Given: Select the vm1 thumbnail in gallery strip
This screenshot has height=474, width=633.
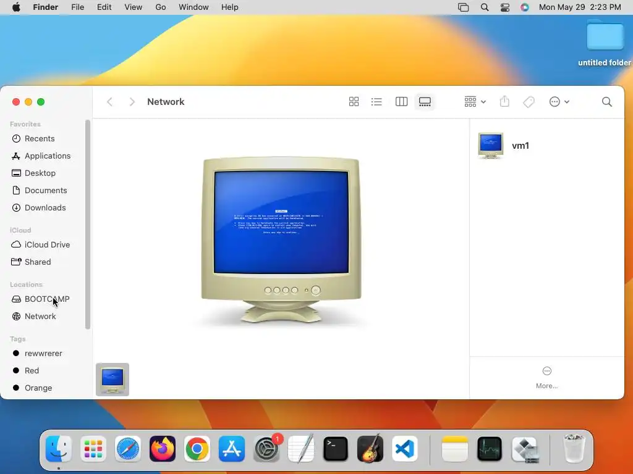Looking at the screenshot, I should tap(113, 380).
